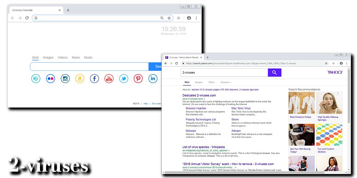Click the Get Your Mini Keurig Today thumbnail
Viewport: 357px width, 178px height.
301,135
